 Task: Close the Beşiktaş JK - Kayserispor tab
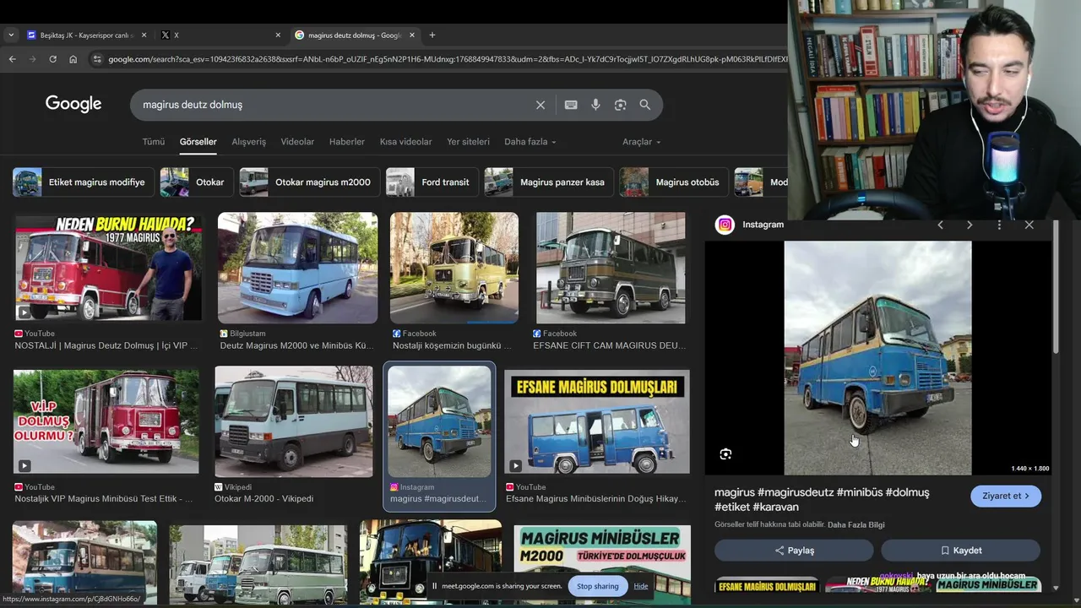pos(144,35)
